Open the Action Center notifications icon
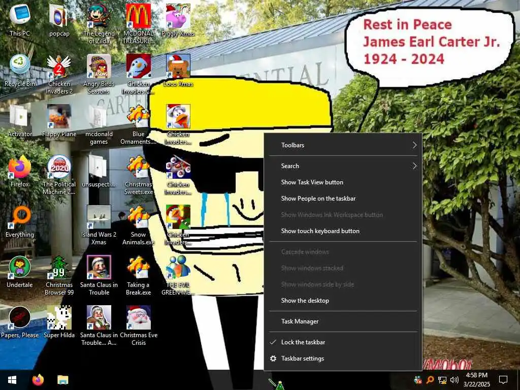Image resolution: width=520 pixels, height=390 pixels. coord(503,380)
